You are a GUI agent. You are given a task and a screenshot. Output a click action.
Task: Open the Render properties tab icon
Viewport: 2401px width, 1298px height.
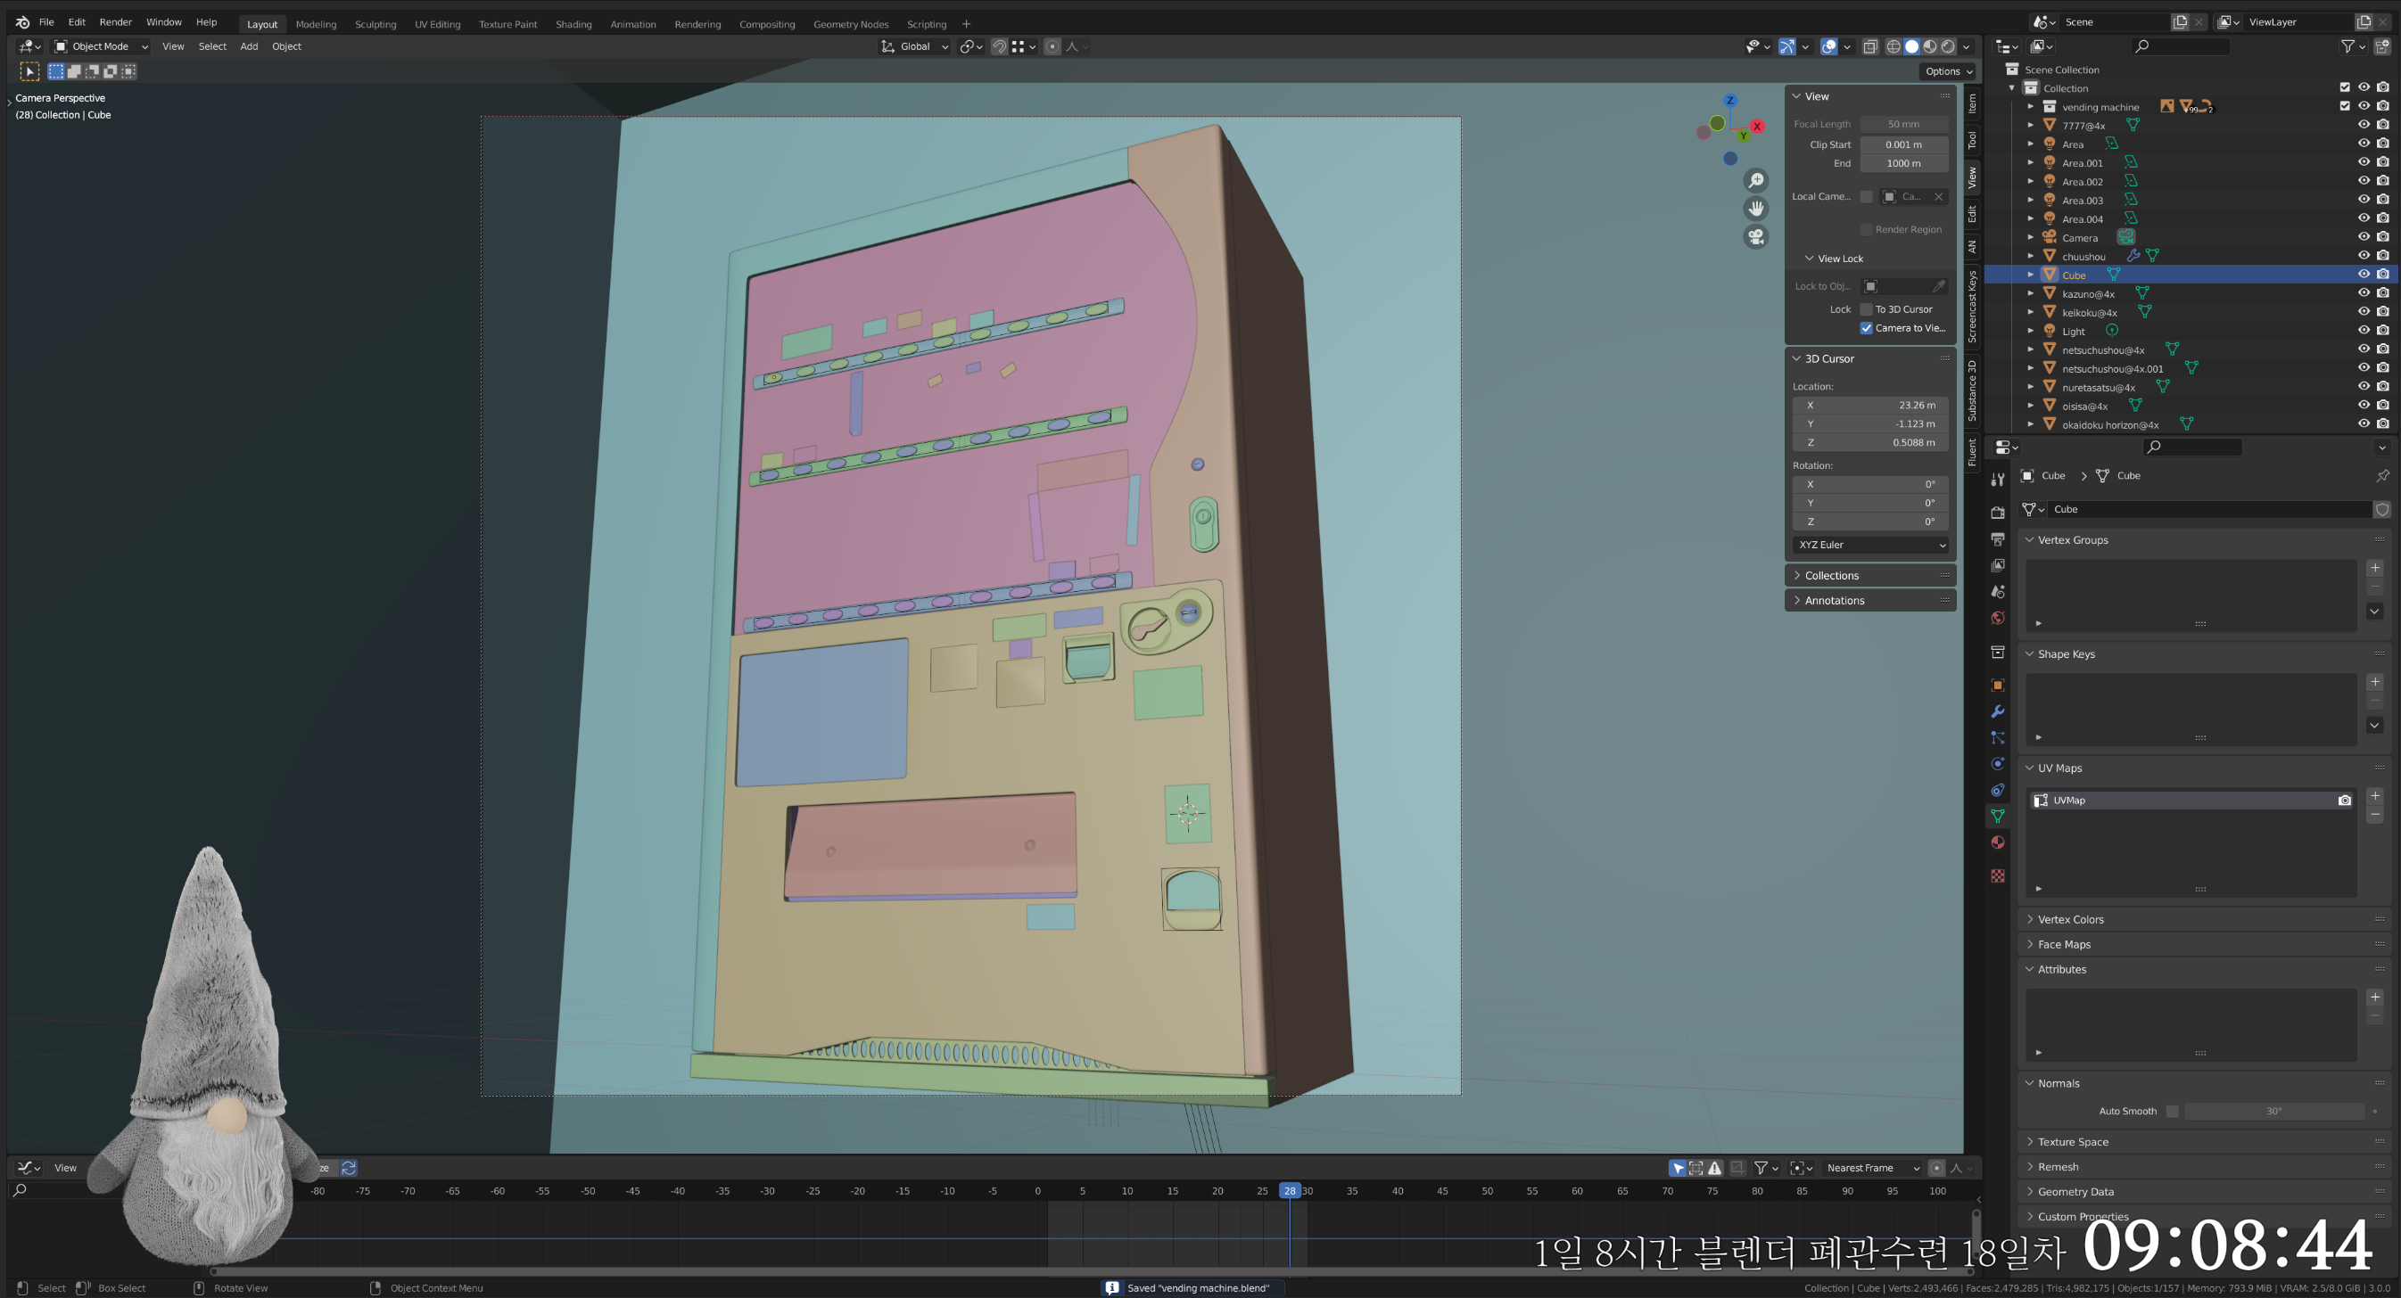coord(1998,513)
